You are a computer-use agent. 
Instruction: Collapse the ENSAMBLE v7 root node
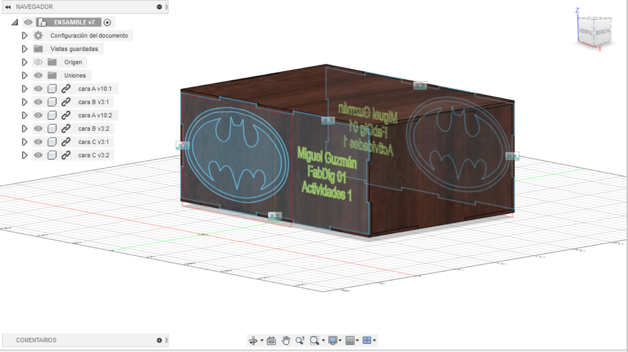pos(15,22)
